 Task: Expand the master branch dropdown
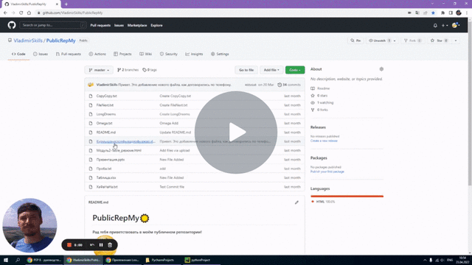pyautogui.click(x=99, y=70)
